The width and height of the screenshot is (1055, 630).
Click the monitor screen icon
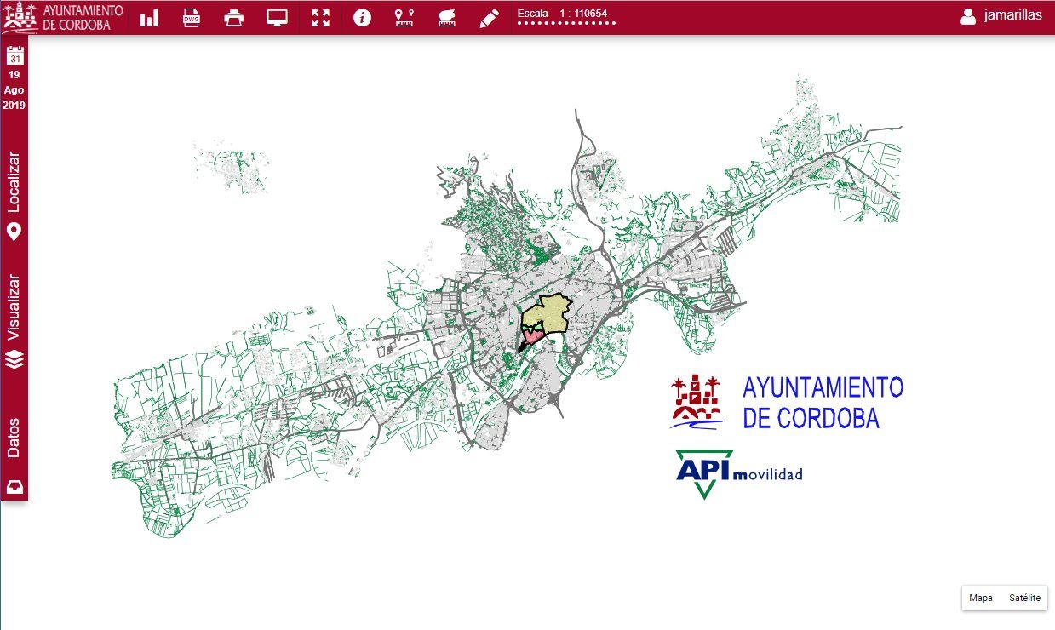pyautogui.click(x=277, y=18)
